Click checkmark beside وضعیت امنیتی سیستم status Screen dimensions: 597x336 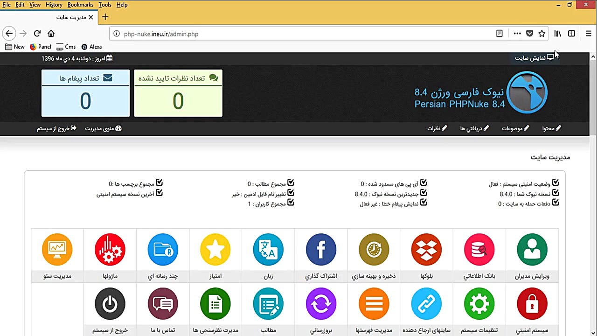(555, 183)
